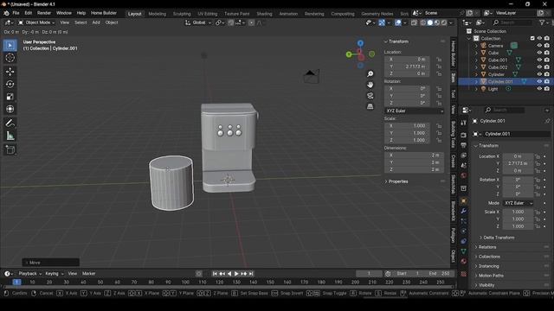The width and height of the screenshot is (554, 311).
Task: Expand the Delta Transform section
Action: (x=499, y=238)
